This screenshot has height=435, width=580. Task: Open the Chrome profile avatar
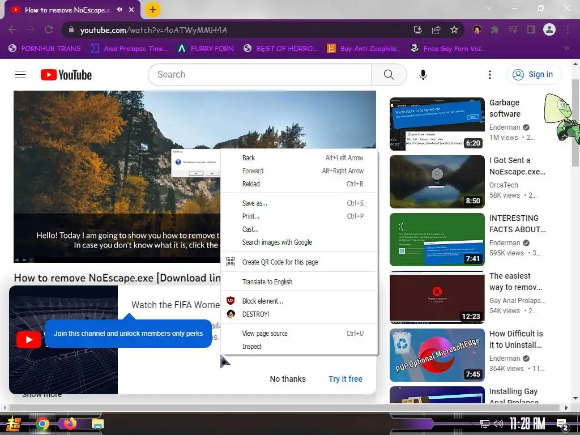[x=549, y=29]
